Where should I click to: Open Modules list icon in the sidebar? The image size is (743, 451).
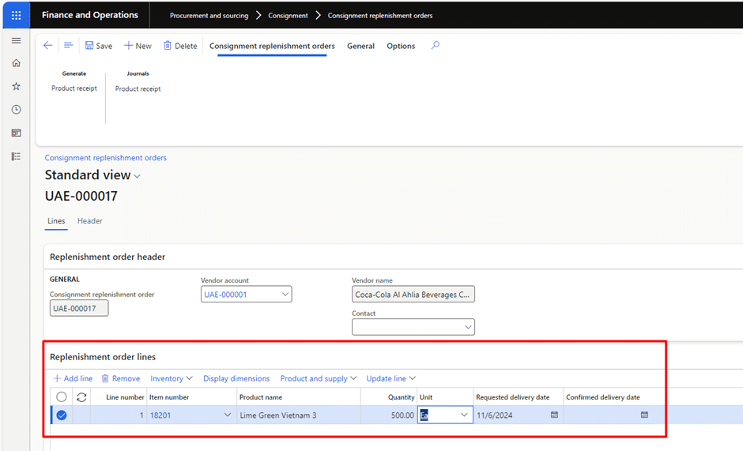(x=16, y=156)
